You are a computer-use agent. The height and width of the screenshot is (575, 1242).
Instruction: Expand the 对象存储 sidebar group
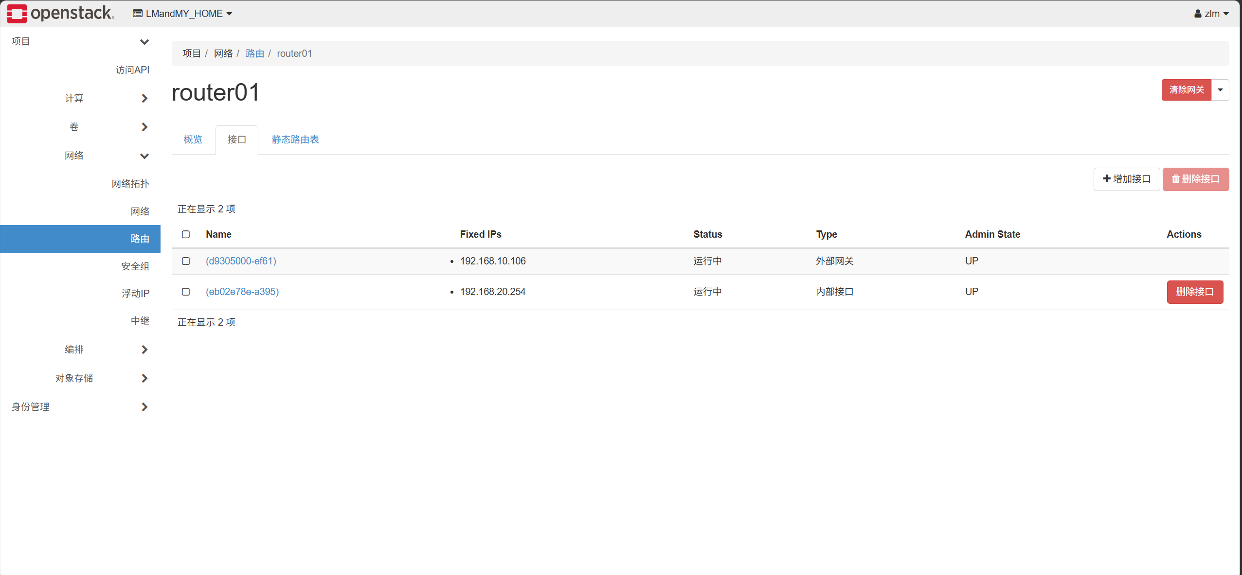click(x=80, y=378)
